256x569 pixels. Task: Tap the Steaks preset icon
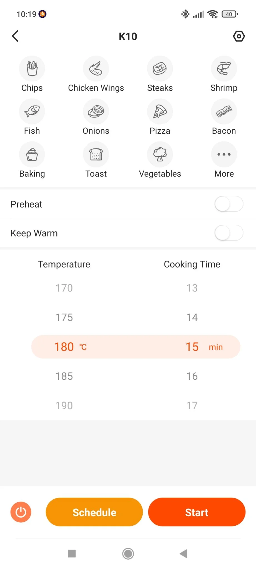(160, 69)
